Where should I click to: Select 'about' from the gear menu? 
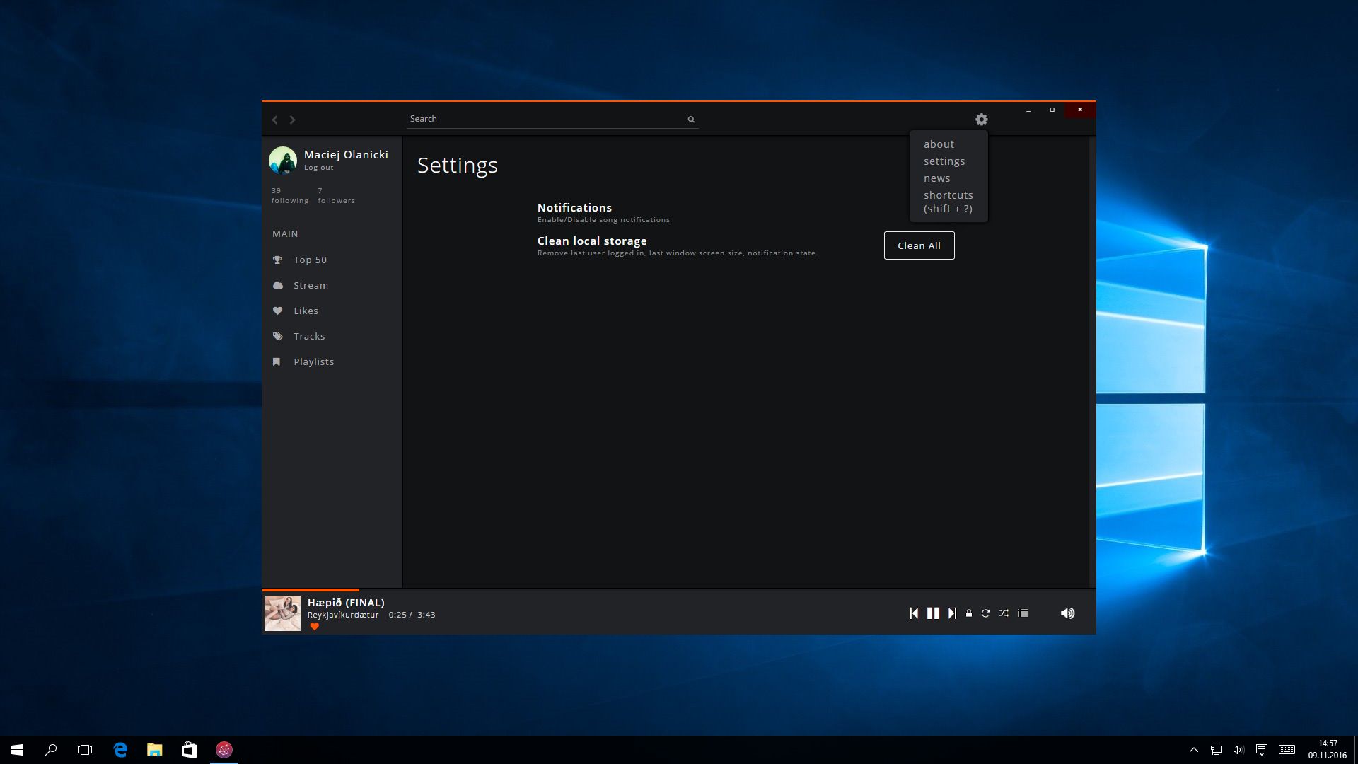(939, 144)
